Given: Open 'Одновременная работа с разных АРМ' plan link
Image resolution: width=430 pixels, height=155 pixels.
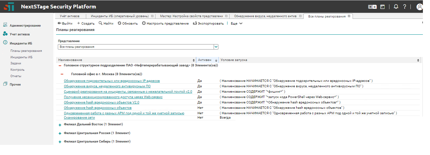Looking at the screenshot, I should [x=124, y=113].
